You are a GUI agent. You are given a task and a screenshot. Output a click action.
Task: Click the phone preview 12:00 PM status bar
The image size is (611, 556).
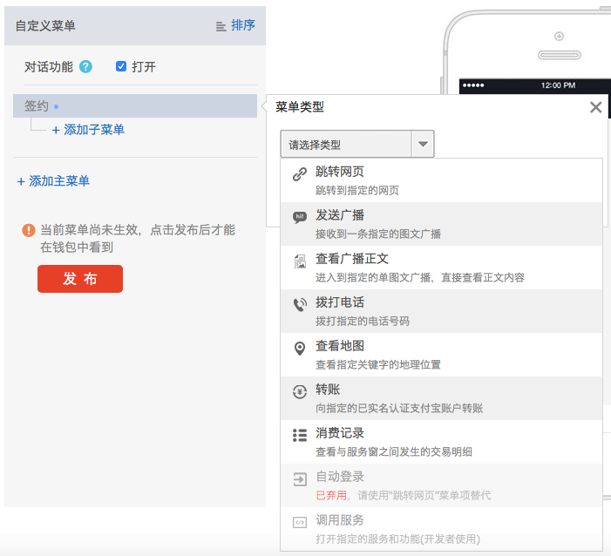[535, 85]
